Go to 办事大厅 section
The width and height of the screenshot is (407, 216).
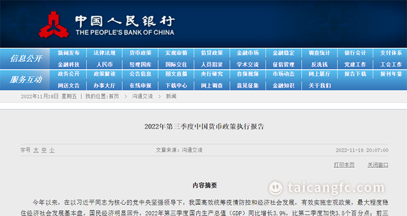pyautogui.click(x=104, y=85)
